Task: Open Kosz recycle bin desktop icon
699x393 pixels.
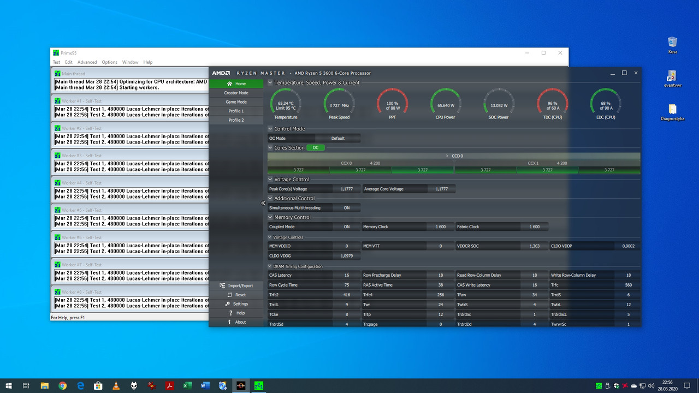Action: [672, 45]
